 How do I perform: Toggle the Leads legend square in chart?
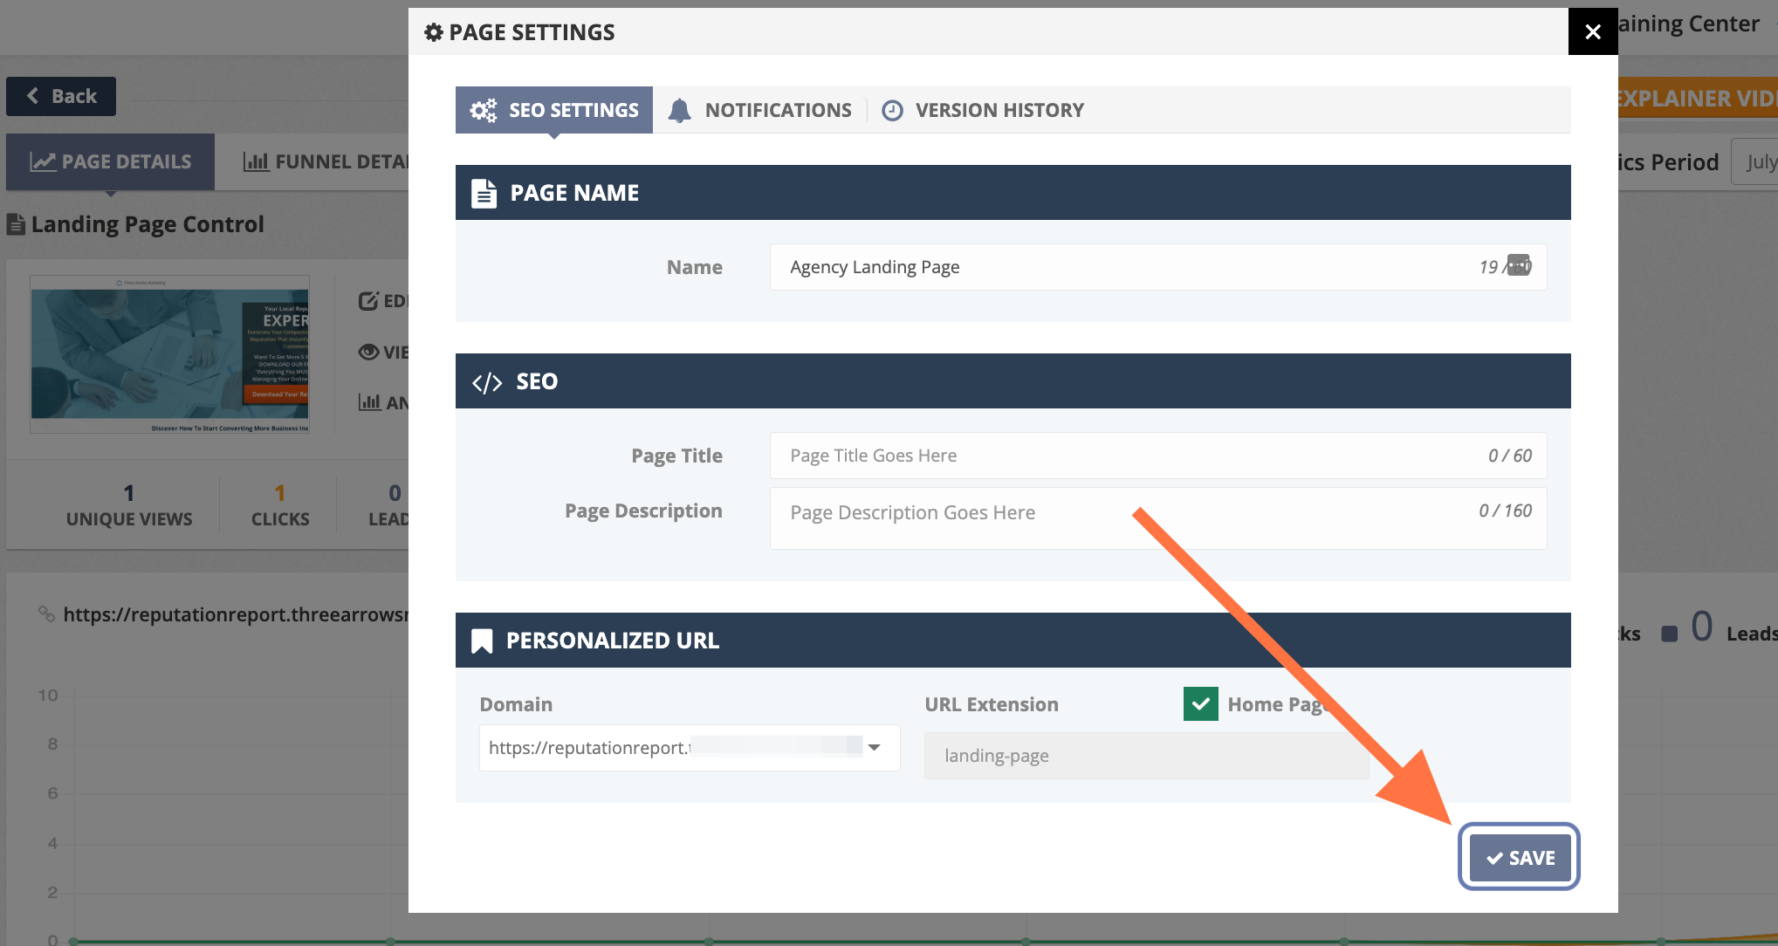pos(1669,634)
